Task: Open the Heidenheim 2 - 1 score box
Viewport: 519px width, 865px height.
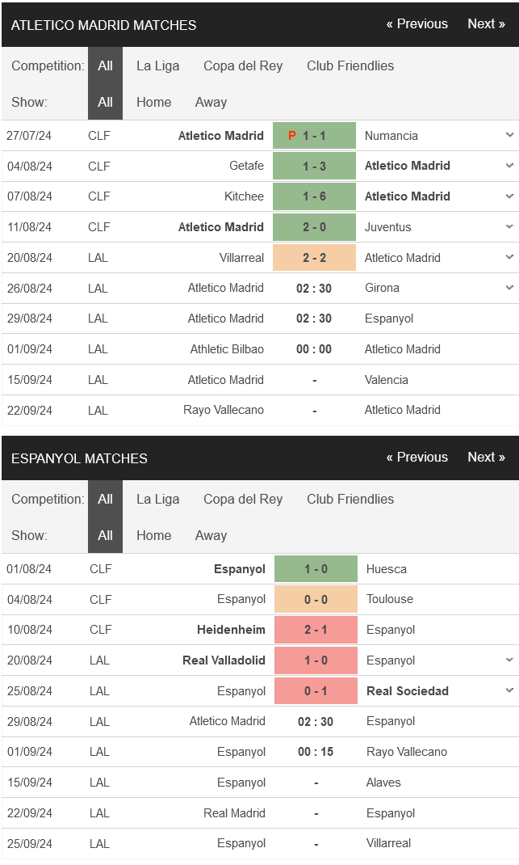Action: tap(316, 630)
